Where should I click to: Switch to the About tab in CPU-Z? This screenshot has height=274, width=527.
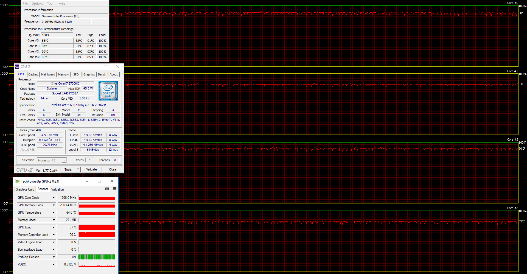[114, 74]
